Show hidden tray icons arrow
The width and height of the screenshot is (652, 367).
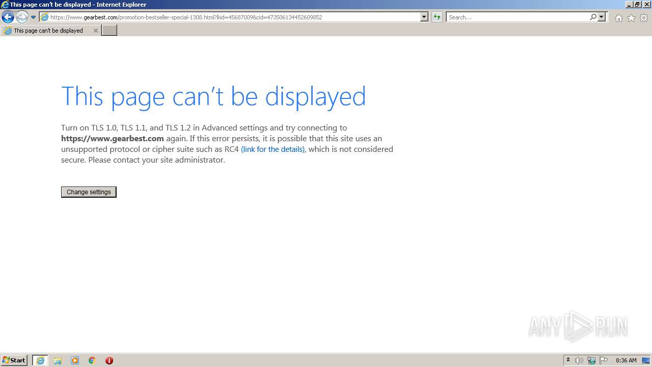[x=568, y=360]
